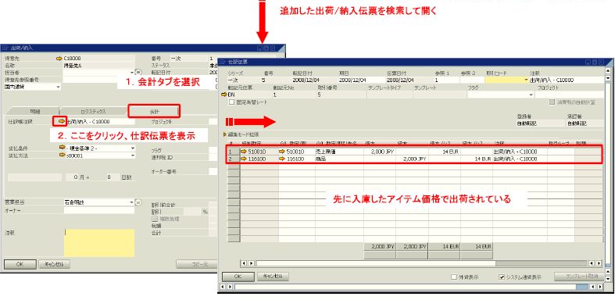This screenshot has width=615, height=300.
Task: Open the フラグ dropdown in journal entry header
Action: coord(531,95)
